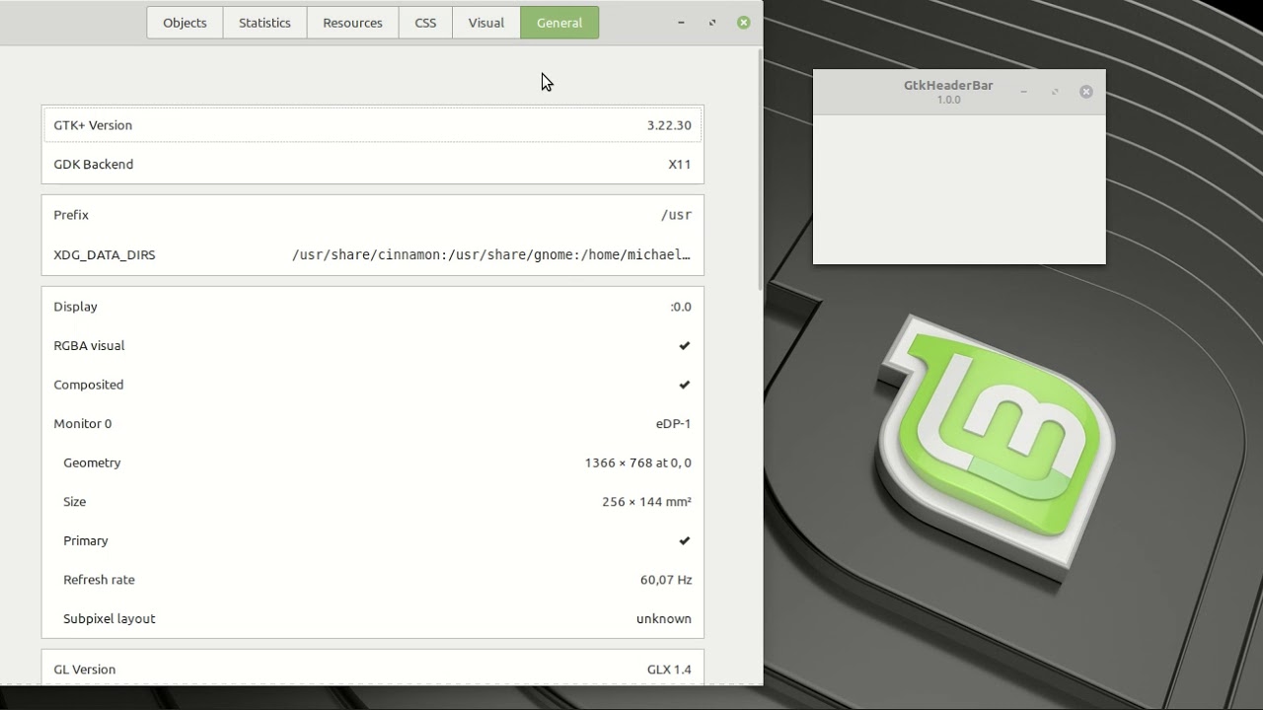Click the GtkHeaderBar window content area
Image resolution: width=1263 pixels, height=710 pixels.
(959, 189)
